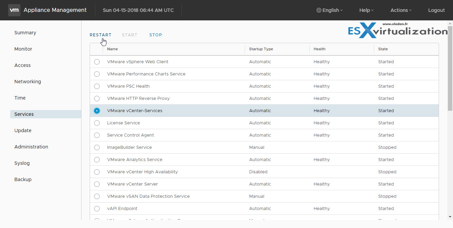
Task: Select Services in the sidebar
Action: (x=46, y=114)
